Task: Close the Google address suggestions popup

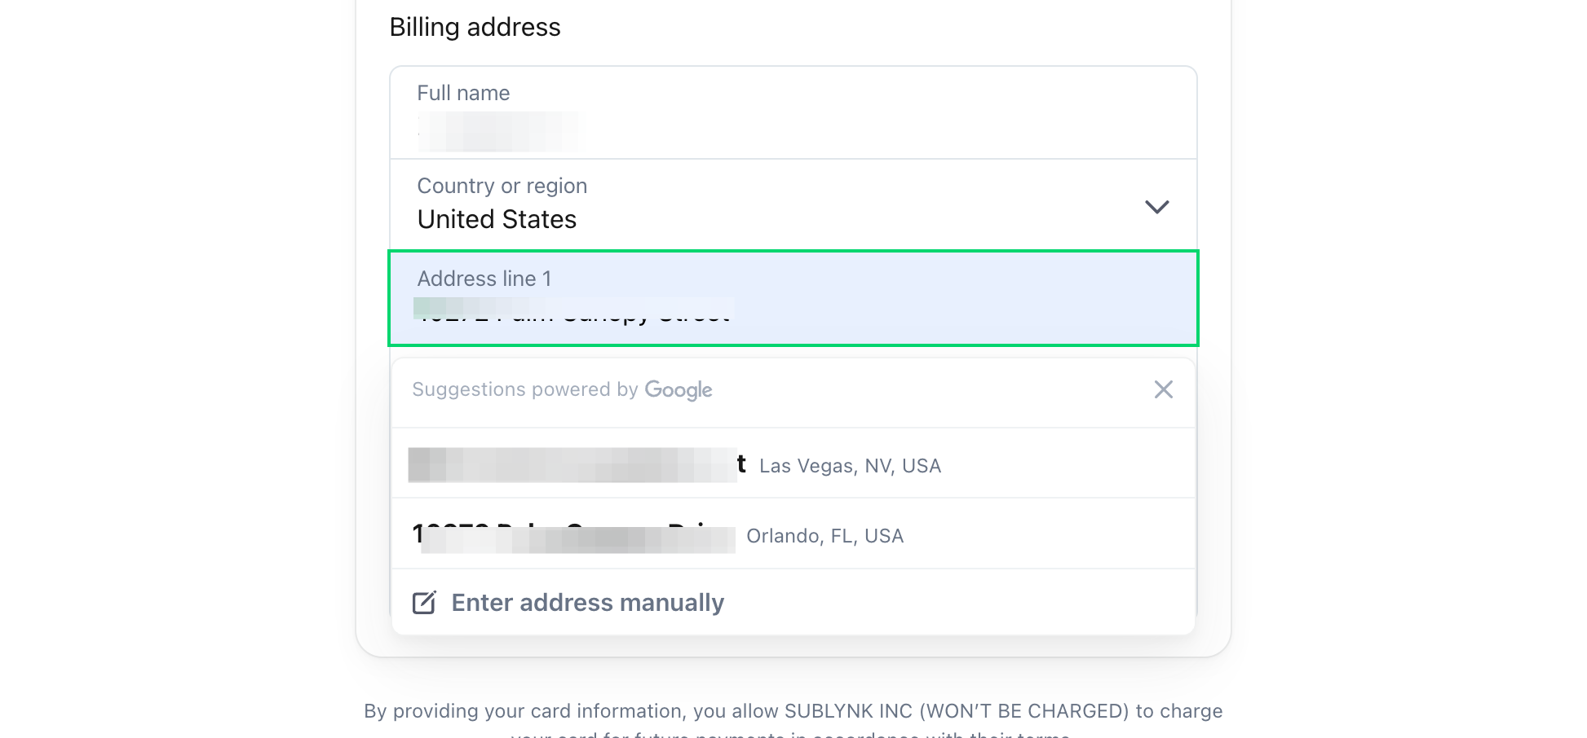Action: 1163,389
